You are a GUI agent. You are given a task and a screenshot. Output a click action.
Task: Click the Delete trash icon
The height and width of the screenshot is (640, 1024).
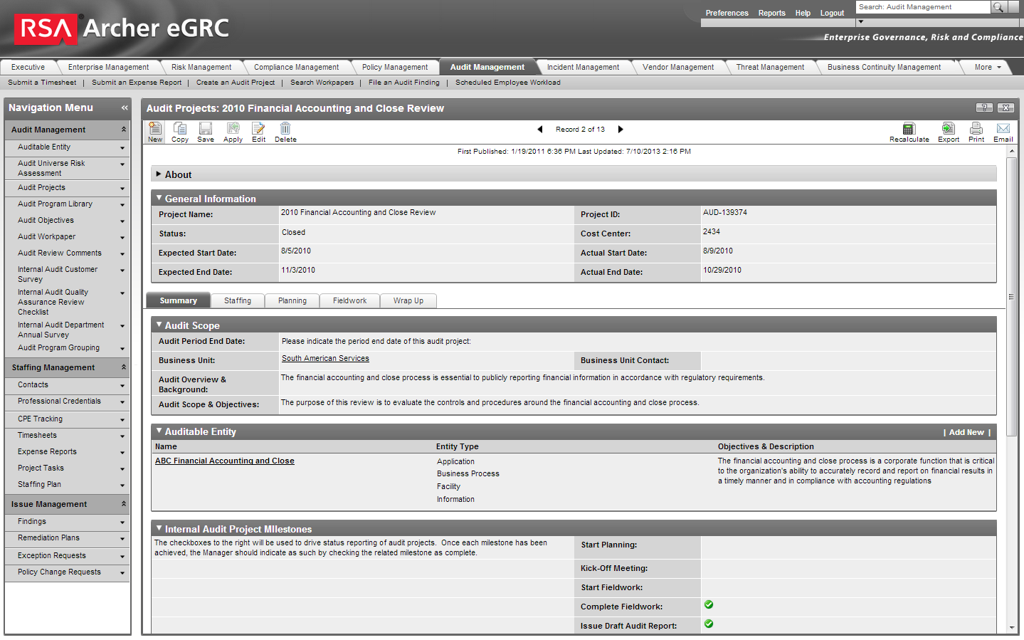pos(285,128)
